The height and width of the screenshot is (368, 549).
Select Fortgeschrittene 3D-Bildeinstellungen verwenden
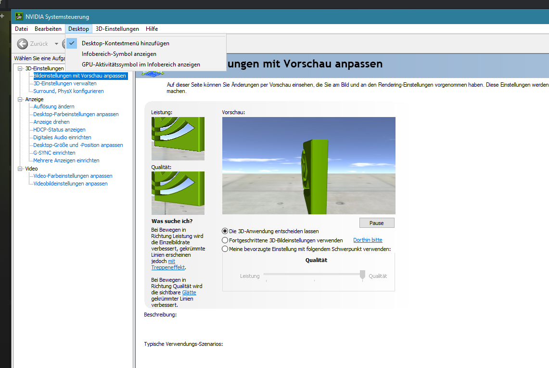[225, 240]
